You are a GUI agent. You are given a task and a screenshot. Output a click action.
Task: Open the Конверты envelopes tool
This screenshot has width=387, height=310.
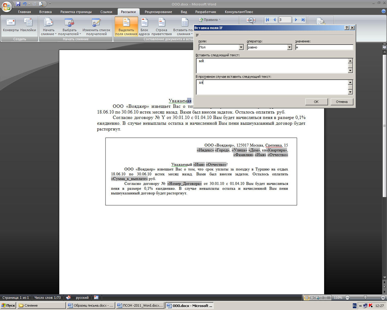(x=11, y=25)
